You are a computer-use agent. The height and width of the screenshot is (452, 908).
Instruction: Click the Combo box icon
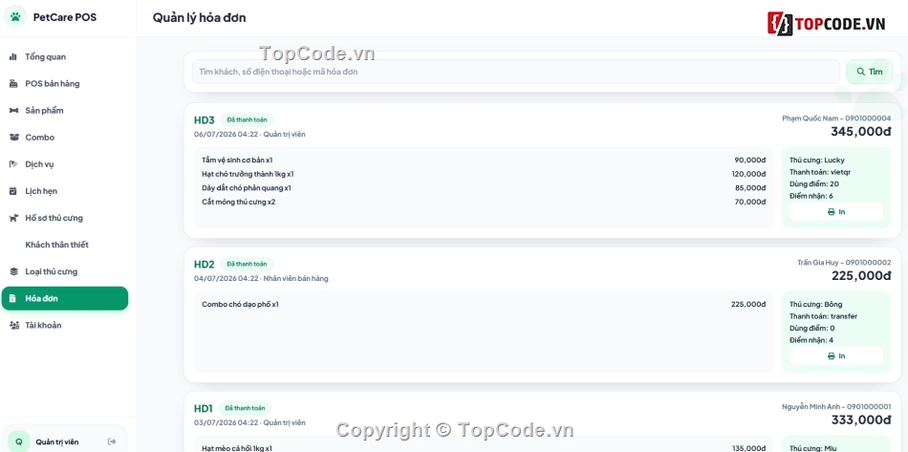(13, 138)
